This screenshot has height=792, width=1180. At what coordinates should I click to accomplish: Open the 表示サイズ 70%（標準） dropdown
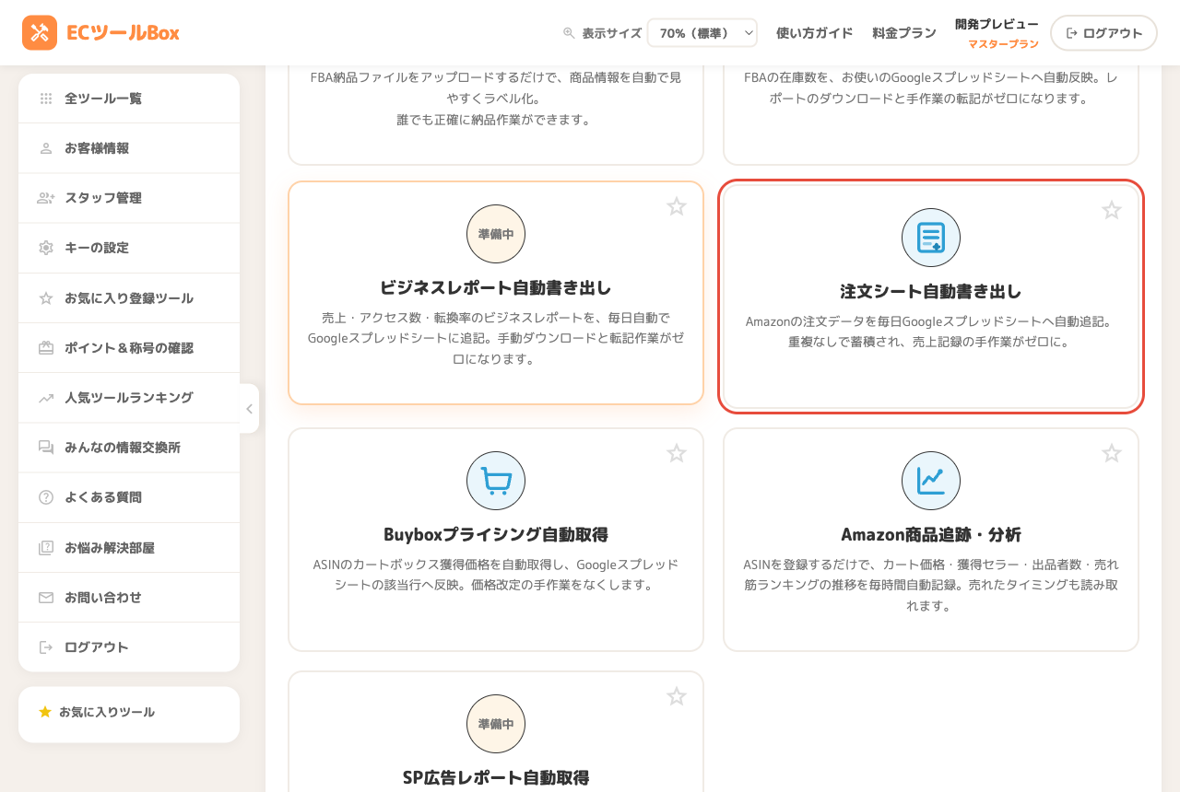point(702,33)
